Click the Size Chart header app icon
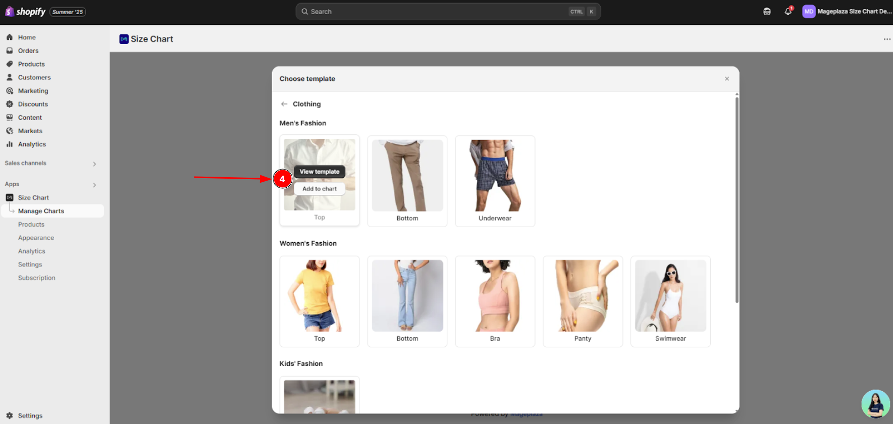This screenshot has height=424, width=893. (x=124, y=39)
